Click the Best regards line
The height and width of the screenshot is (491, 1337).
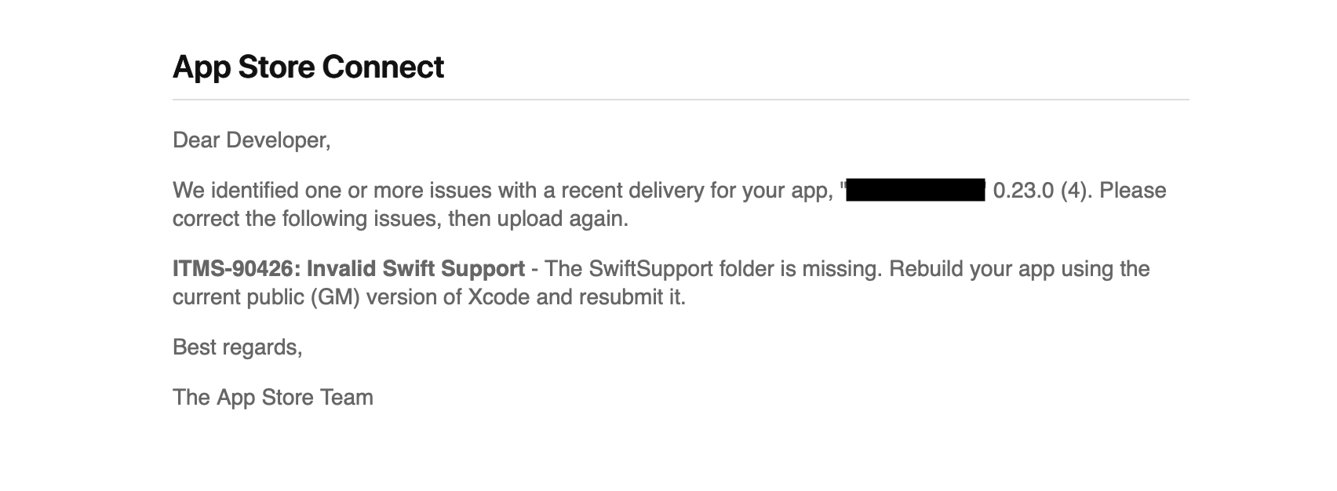point(237,347)
